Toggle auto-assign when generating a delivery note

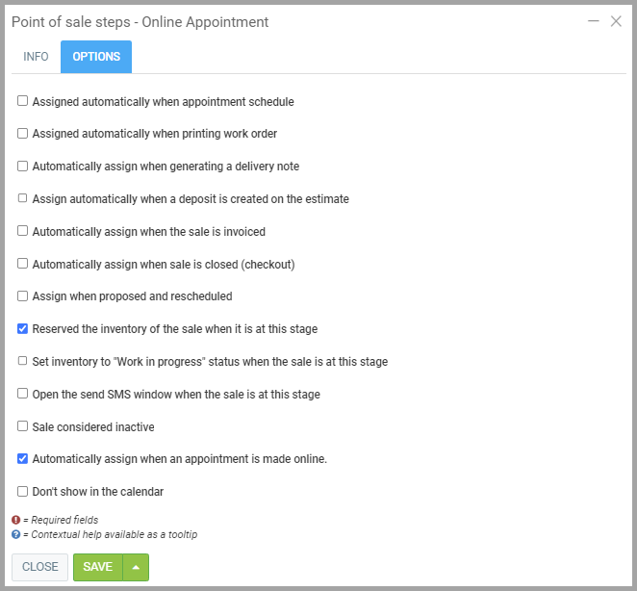[x=23, y=167]
